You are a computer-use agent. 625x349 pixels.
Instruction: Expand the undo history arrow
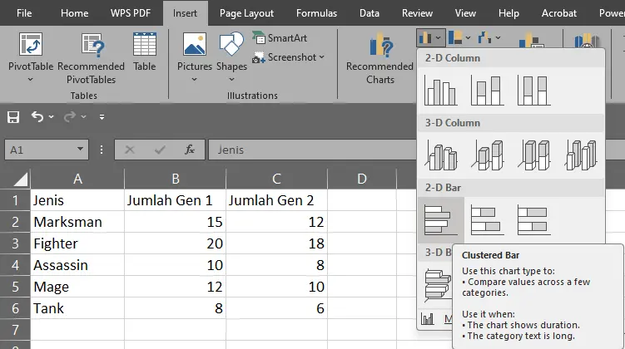(x=51, y=117)
